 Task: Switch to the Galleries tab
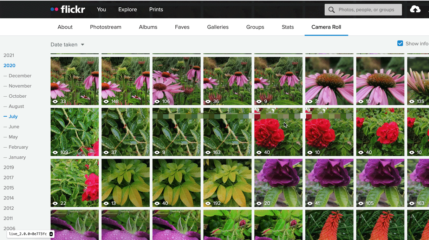tap(218, 27)
